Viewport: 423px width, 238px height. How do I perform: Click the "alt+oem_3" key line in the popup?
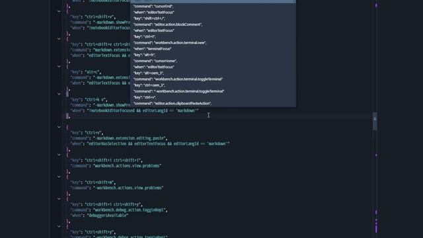click(149, 73)
